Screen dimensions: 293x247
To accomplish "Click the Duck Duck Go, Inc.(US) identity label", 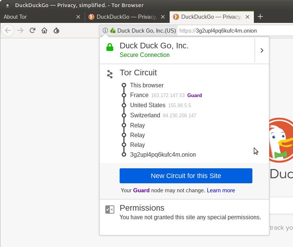I will coord(147,31).
